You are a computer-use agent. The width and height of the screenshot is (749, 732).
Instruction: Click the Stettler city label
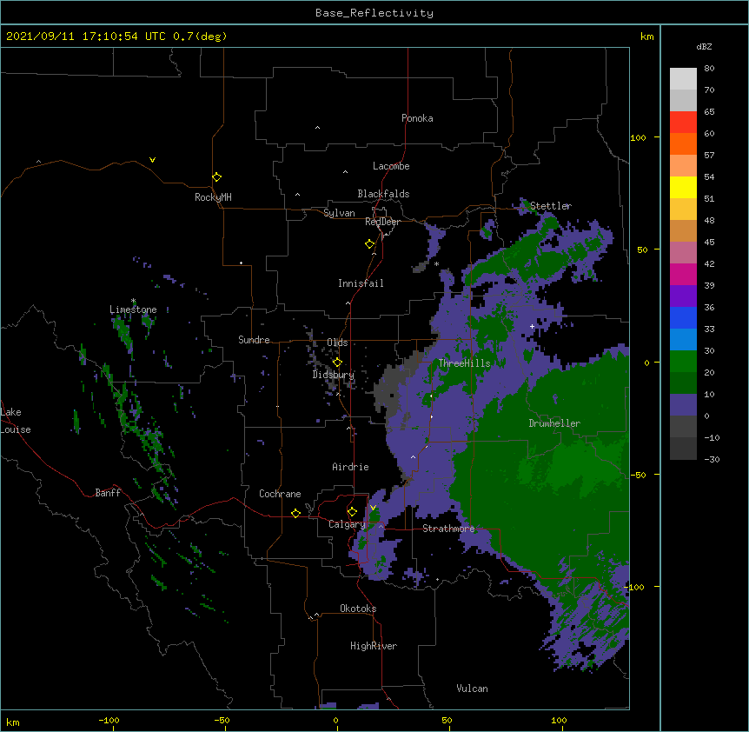pyautogui.click(x=551, y=206)
